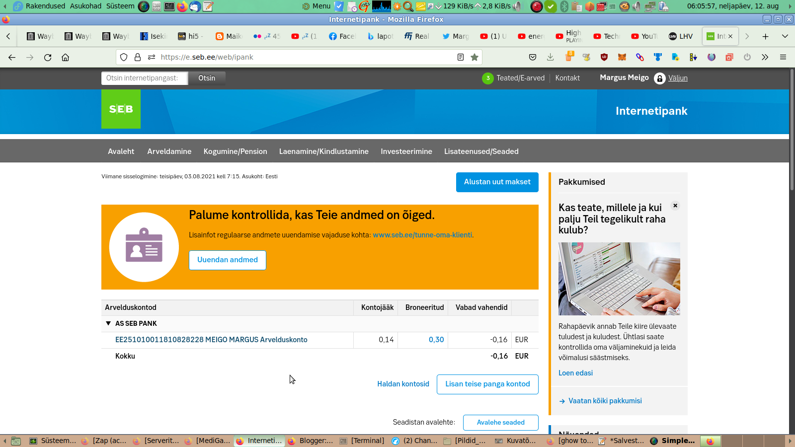Viewport: 795px width, 447px height.
Task: Click the page vertical scrollbar
Action: 792,129
